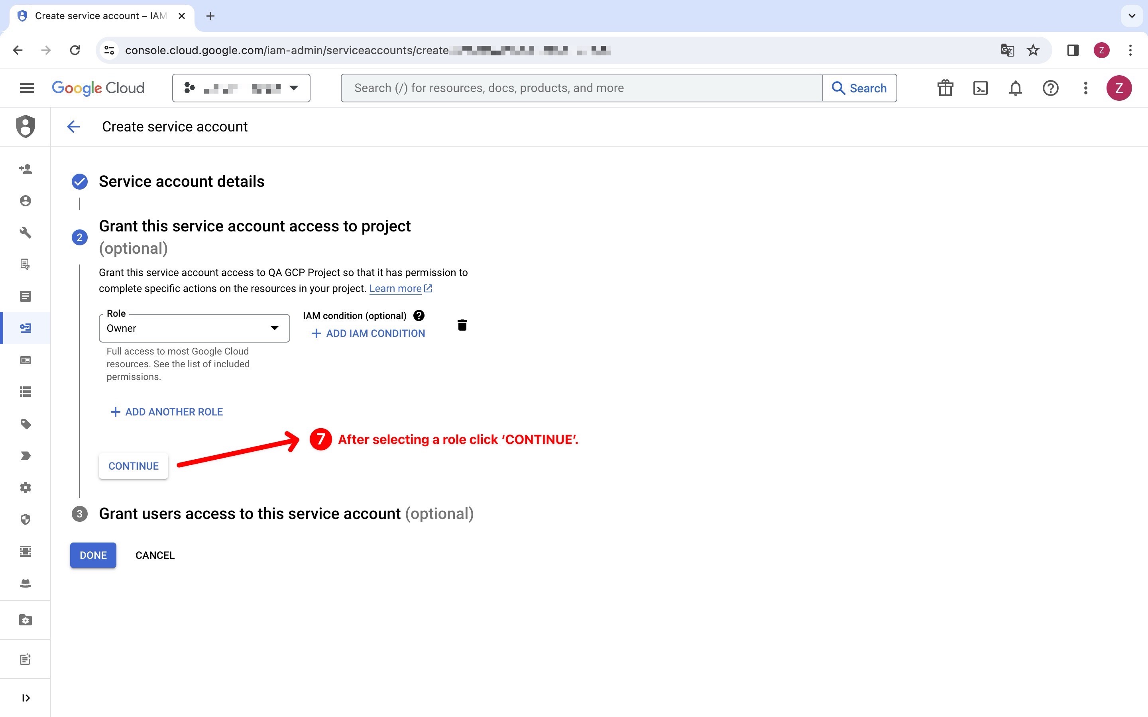Click the Google Cloud logo
Screen dimensions: 1148x717
click(x=98, y=88)
